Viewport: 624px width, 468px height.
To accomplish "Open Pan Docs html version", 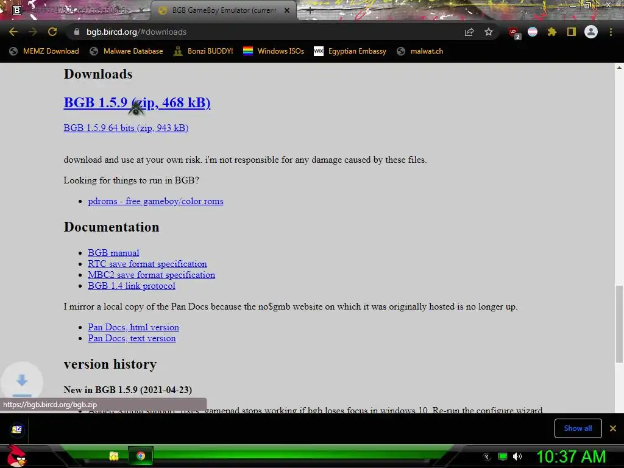I will coord(133,327).
